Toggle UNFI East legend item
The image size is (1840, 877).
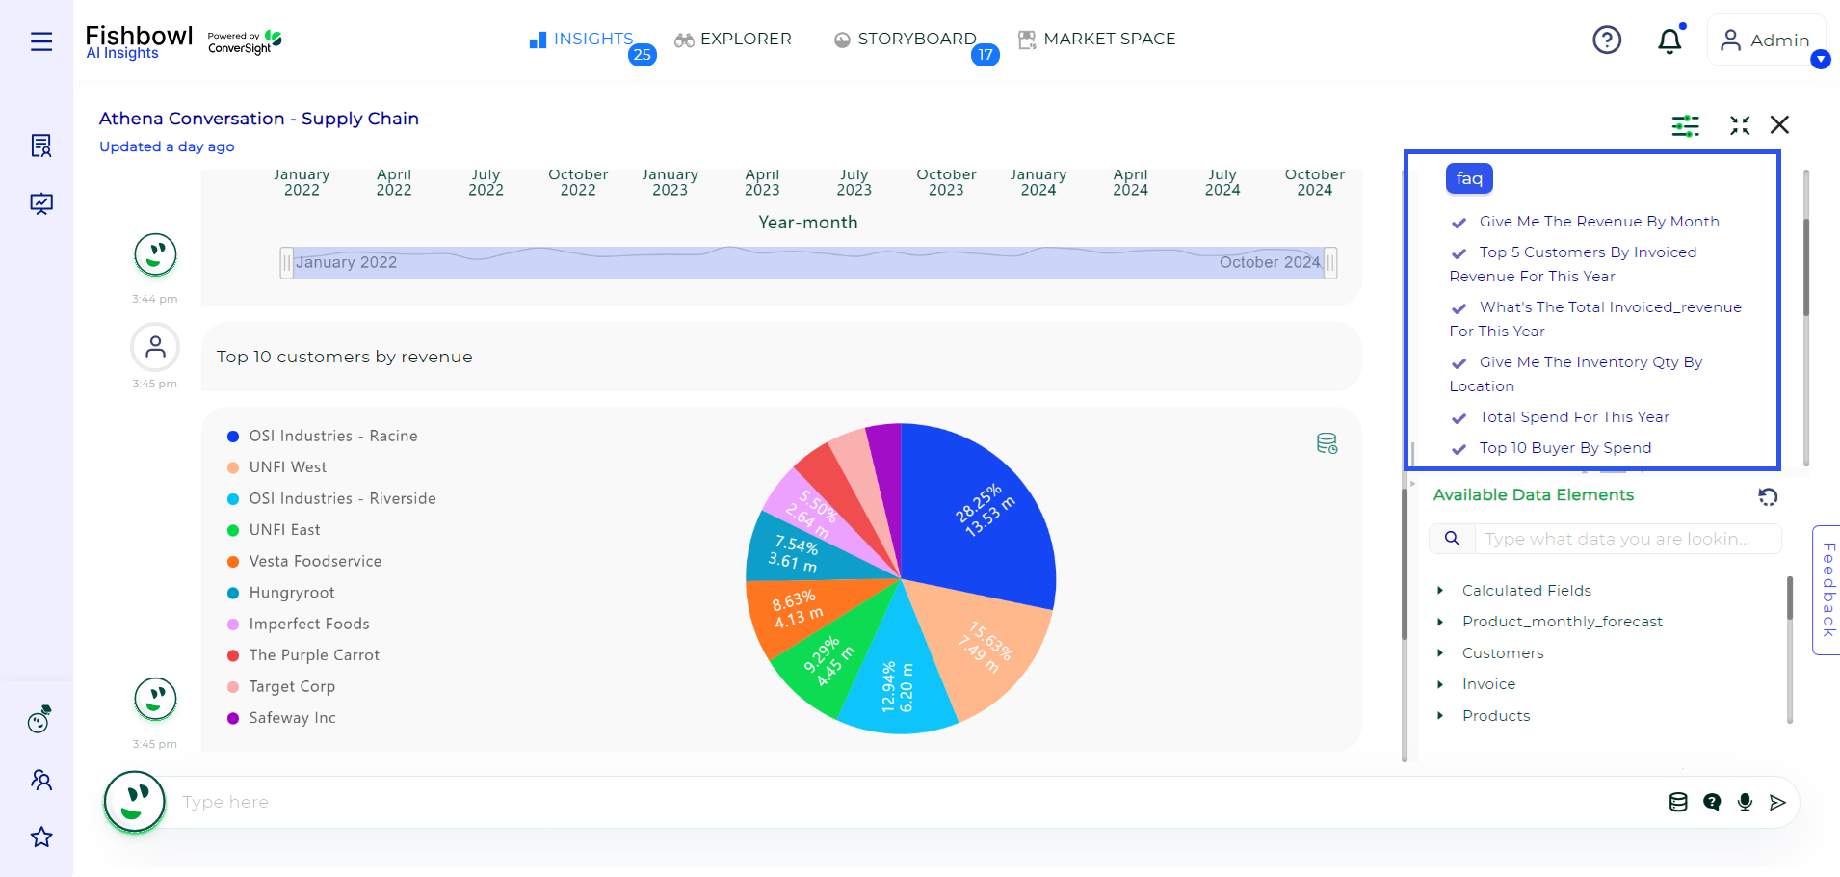tap(274, 530)
